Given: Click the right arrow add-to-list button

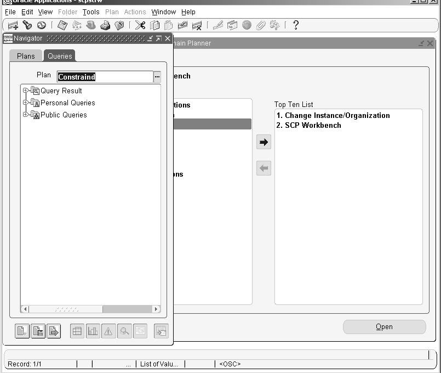Looking at the screenshot, I should click(264, 142).
